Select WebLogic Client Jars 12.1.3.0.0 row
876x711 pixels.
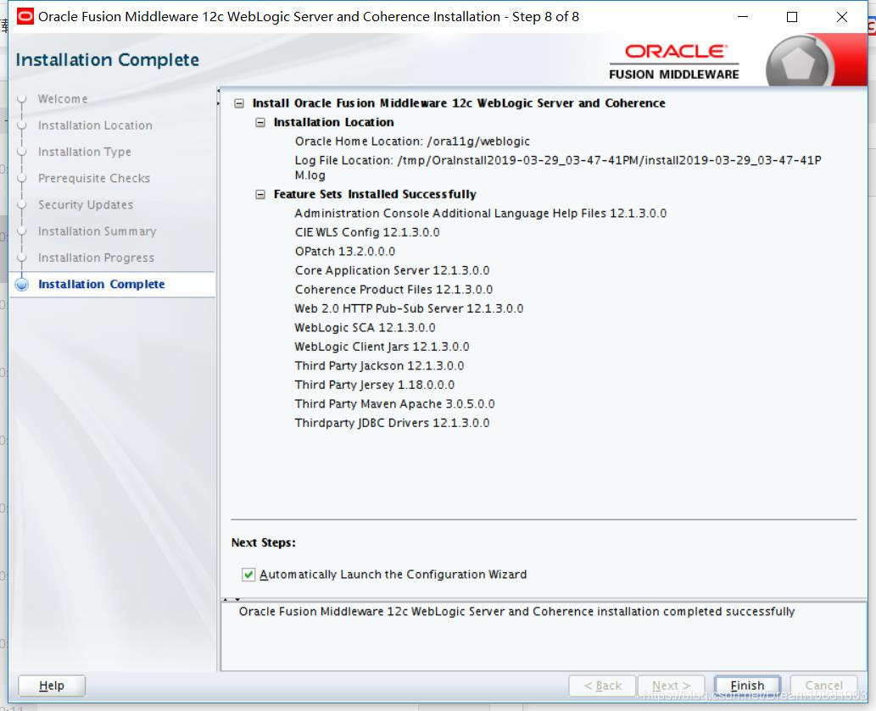(x=382, y=347)
